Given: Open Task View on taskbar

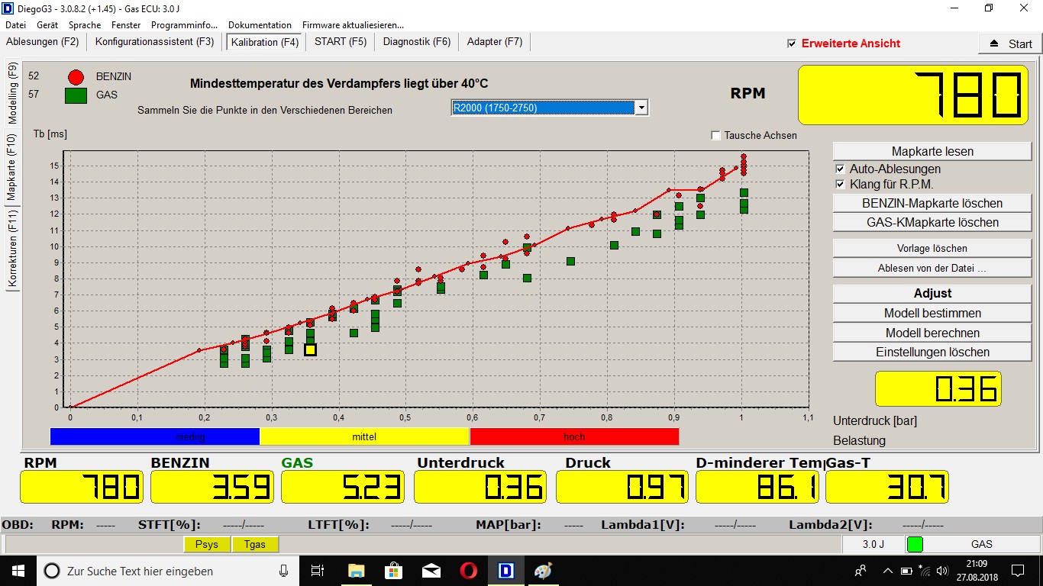Looking at the screenshot, I should coord(318,571).
